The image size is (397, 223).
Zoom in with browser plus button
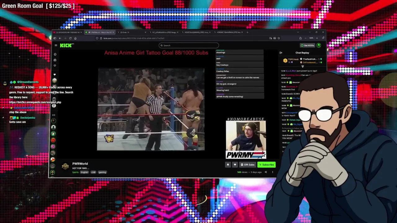[x=317, y=38]
